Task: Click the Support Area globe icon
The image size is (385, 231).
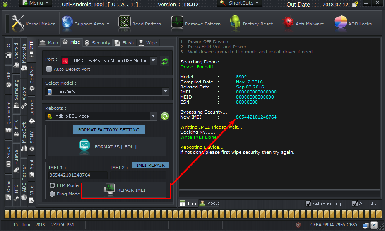Action: pyautogui.click(x=67, y=23)
